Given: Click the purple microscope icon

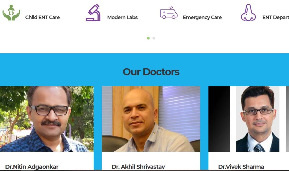Looking at the screenshot, I should tap(93, 13).
